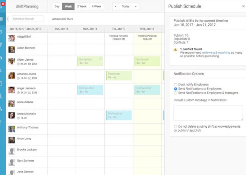Click the conflict warning triangle icon
This screenshot has width=246, height=175.
click(176, 49)
